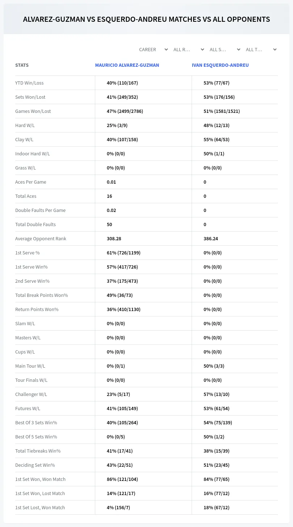Open the CAREER filter dropdown
Viewport: 293px width, 527px height.
153,49
